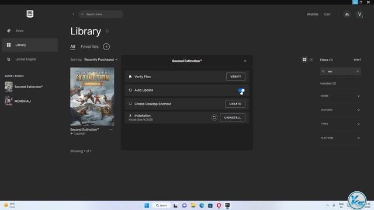The height and width of the screenshot is (210, 374).
Task: Go to Store in the sidebar
Action: (x=30, y=31)
